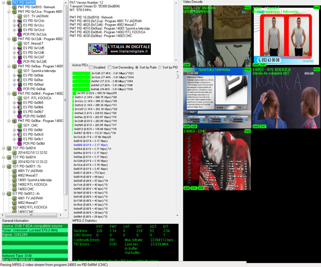
Task: Click the video ES PID 0x12cb icon
Action: point(20,21)
